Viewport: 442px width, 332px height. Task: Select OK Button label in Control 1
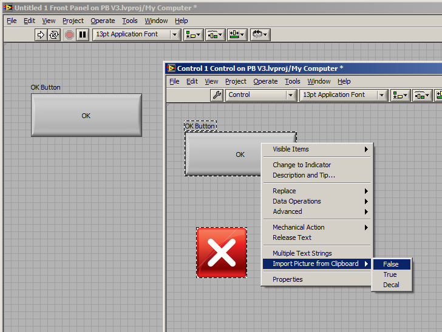point(200,126)
